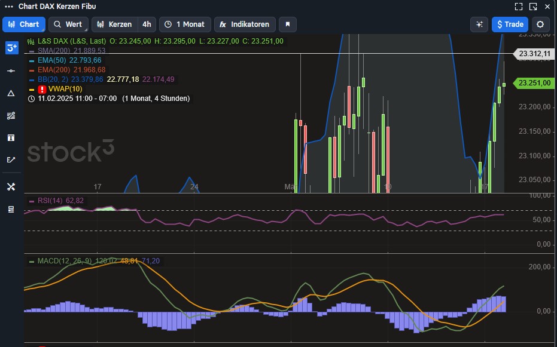Open the triangle shapes tool

(x=11, y=93)
